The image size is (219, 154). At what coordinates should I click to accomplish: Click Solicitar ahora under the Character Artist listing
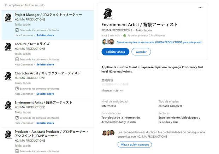click(x=45, y=94)
